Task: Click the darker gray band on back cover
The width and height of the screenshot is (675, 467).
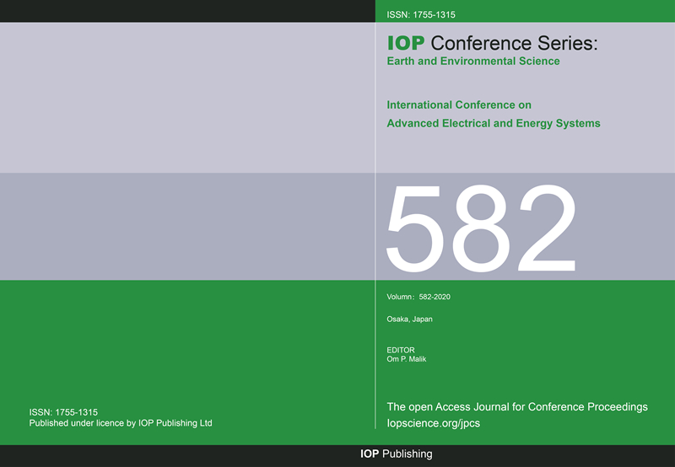Action: (x=186, y=226)
